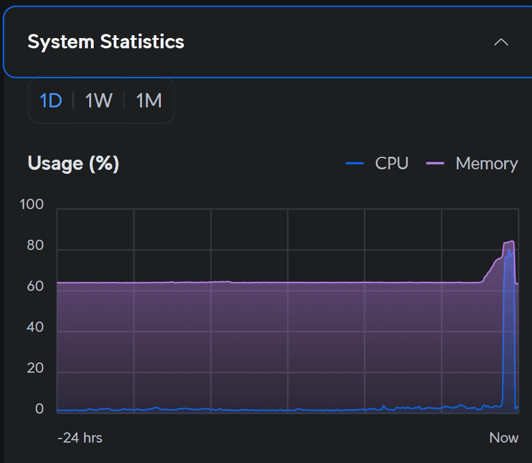
Task: Click the 40 y-axis label
Action: point(35,327)
